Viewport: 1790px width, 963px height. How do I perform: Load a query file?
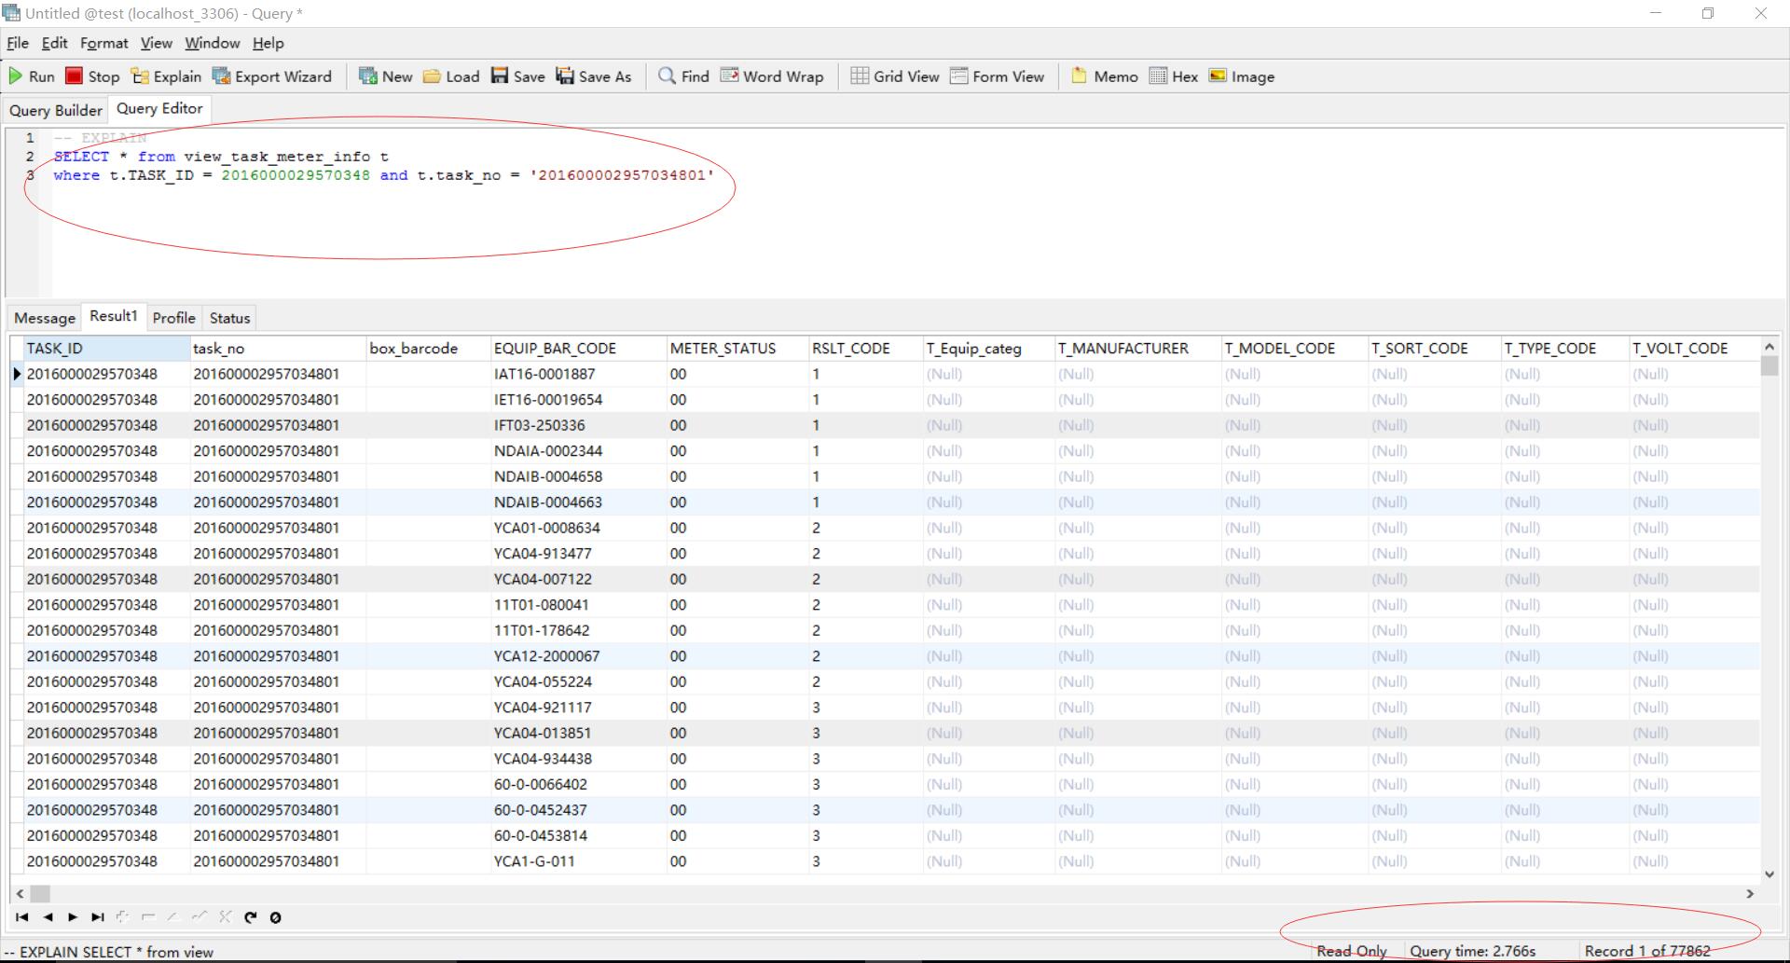(451, 76)
